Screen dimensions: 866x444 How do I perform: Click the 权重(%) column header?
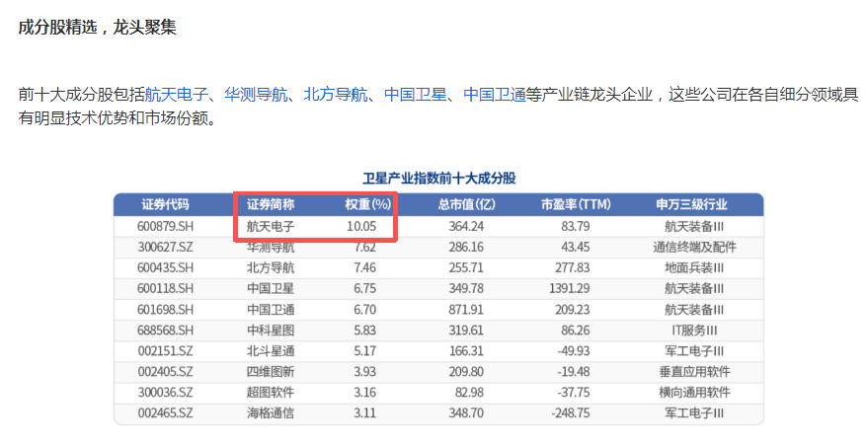(368, 204)
